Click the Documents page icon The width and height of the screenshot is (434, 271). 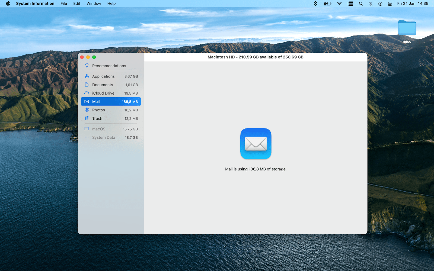click(x=87, y=85)
